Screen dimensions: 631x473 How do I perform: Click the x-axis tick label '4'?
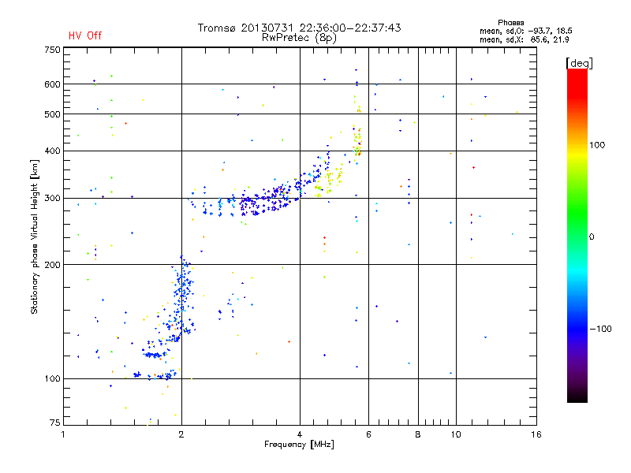pos(300,434)
